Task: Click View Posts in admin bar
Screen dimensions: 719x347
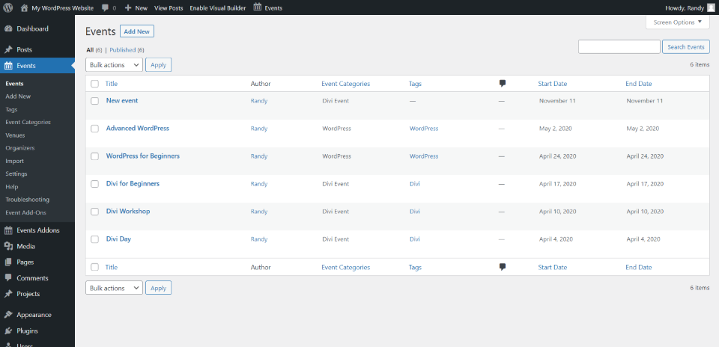Action: 169,8
